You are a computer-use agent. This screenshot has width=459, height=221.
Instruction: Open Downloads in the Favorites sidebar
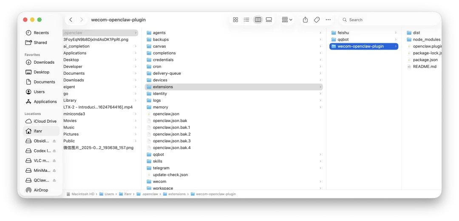[x=44, y=62]
